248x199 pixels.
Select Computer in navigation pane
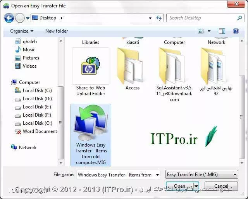pos(29,82)
